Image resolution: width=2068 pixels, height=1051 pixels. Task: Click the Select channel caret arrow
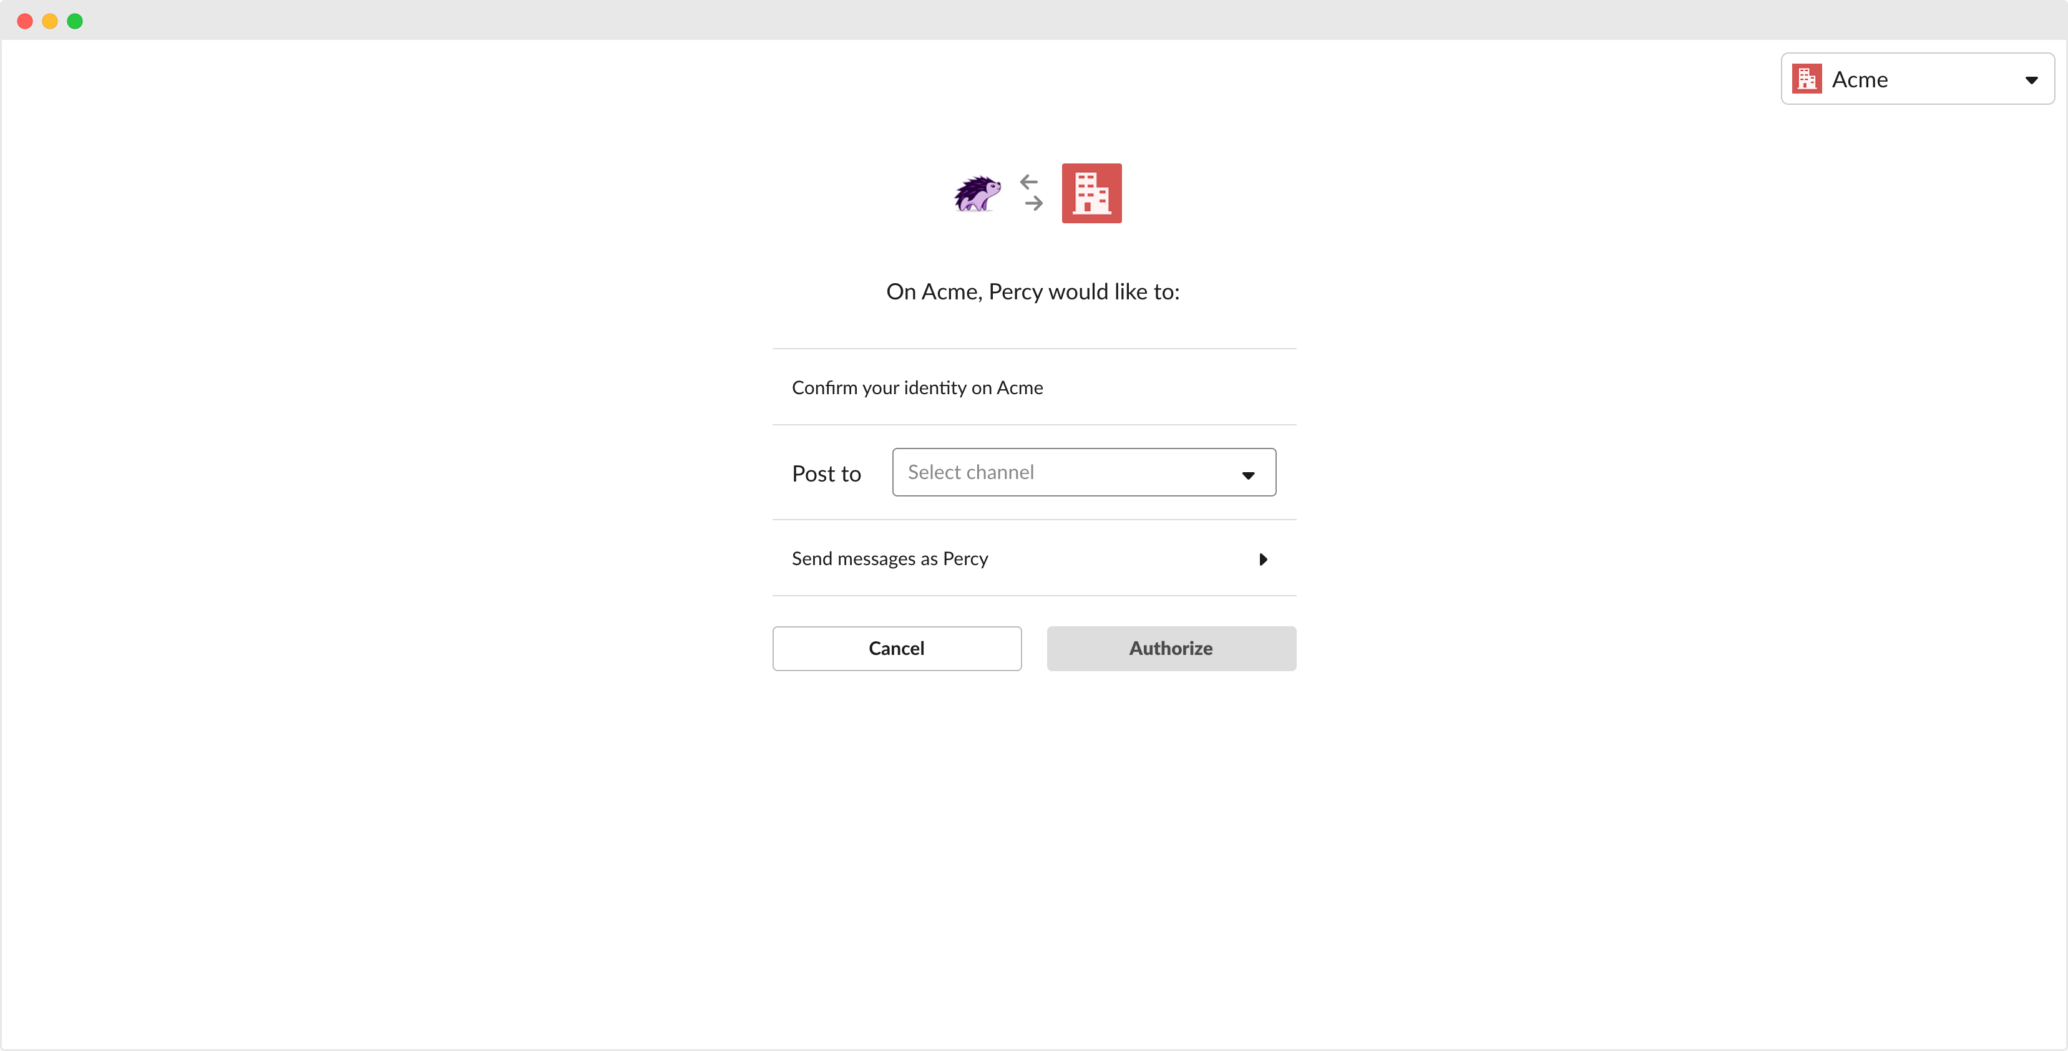[x=1247, y=475]
